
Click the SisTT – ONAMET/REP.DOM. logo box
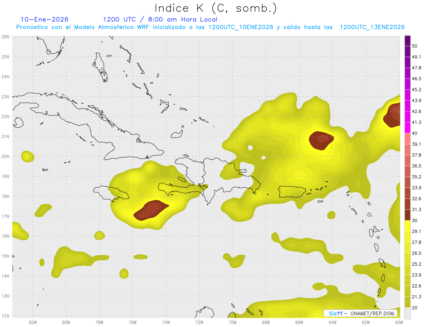click(x=360, y=313)
